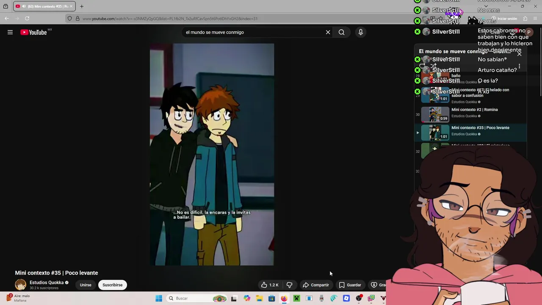542x305 pixels.
Task: Subscribe with the Suscribirse button
Action: [x=112, y=285]
